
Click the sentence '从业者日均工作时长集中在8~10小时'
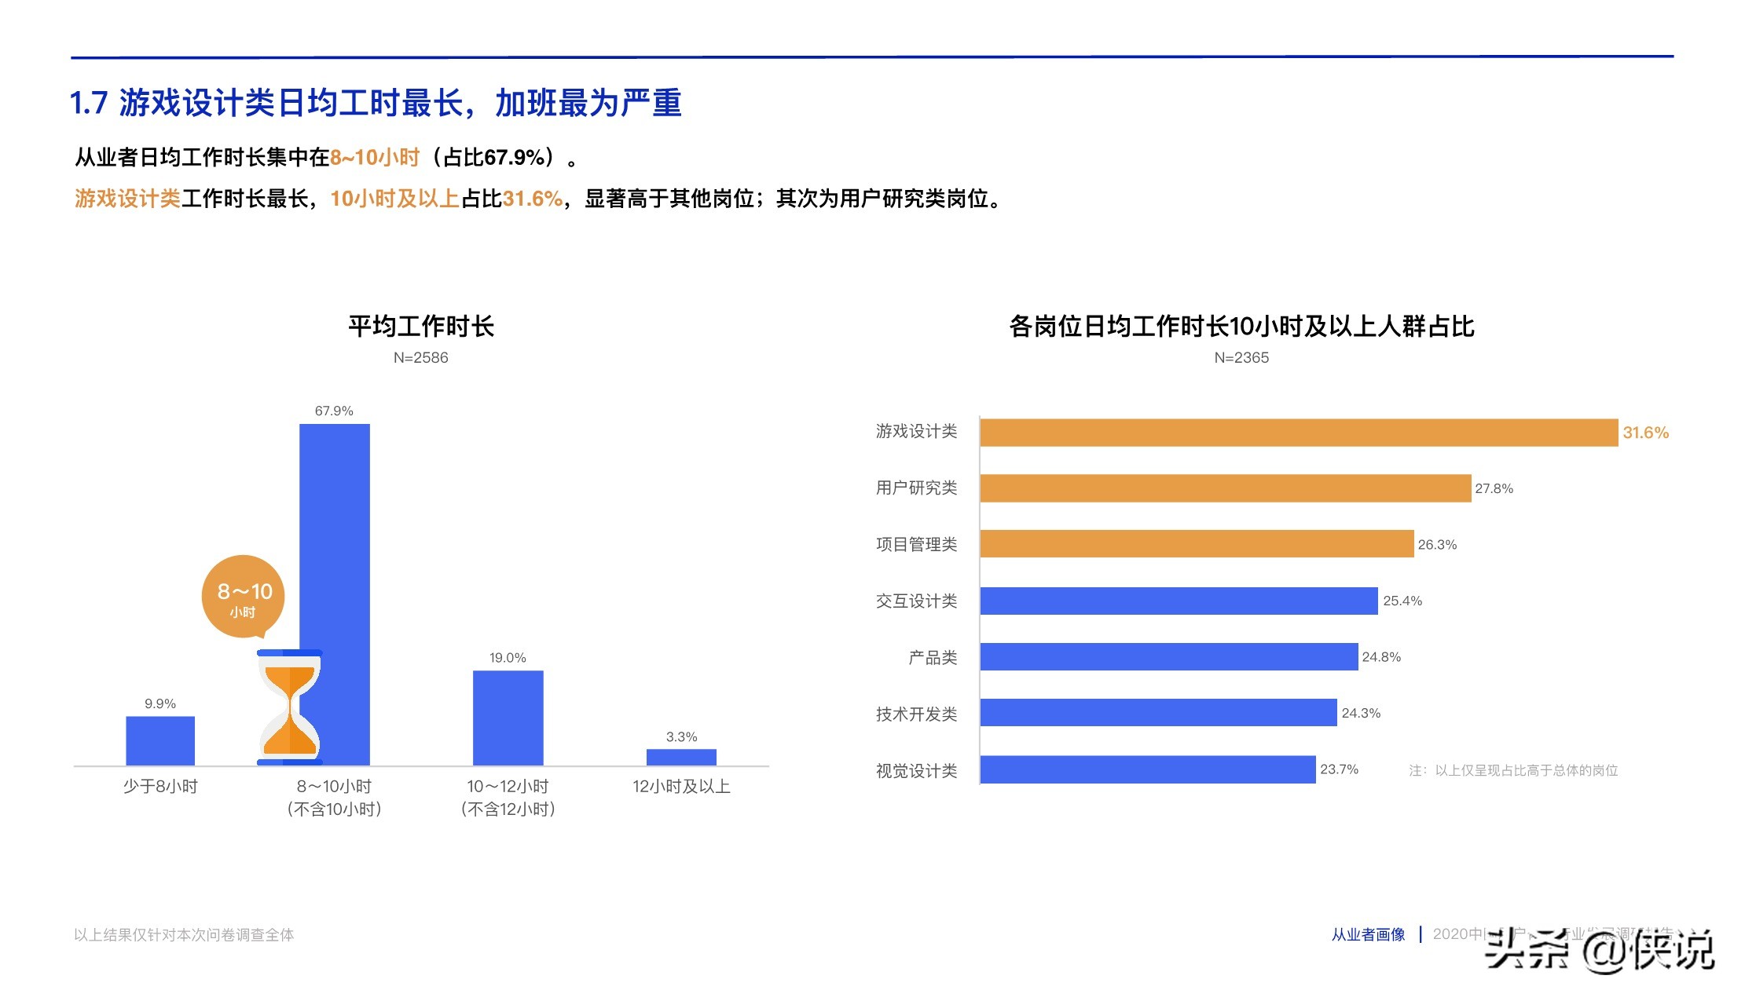point(247,158)
